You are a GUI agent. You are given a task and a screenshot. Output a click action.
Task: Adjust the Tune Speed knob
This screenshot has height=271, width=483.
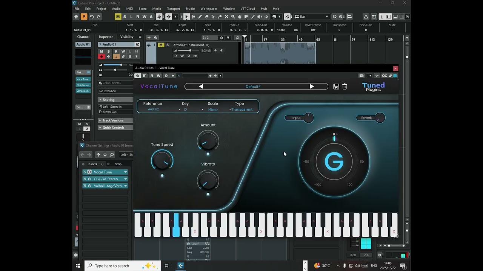162,160
